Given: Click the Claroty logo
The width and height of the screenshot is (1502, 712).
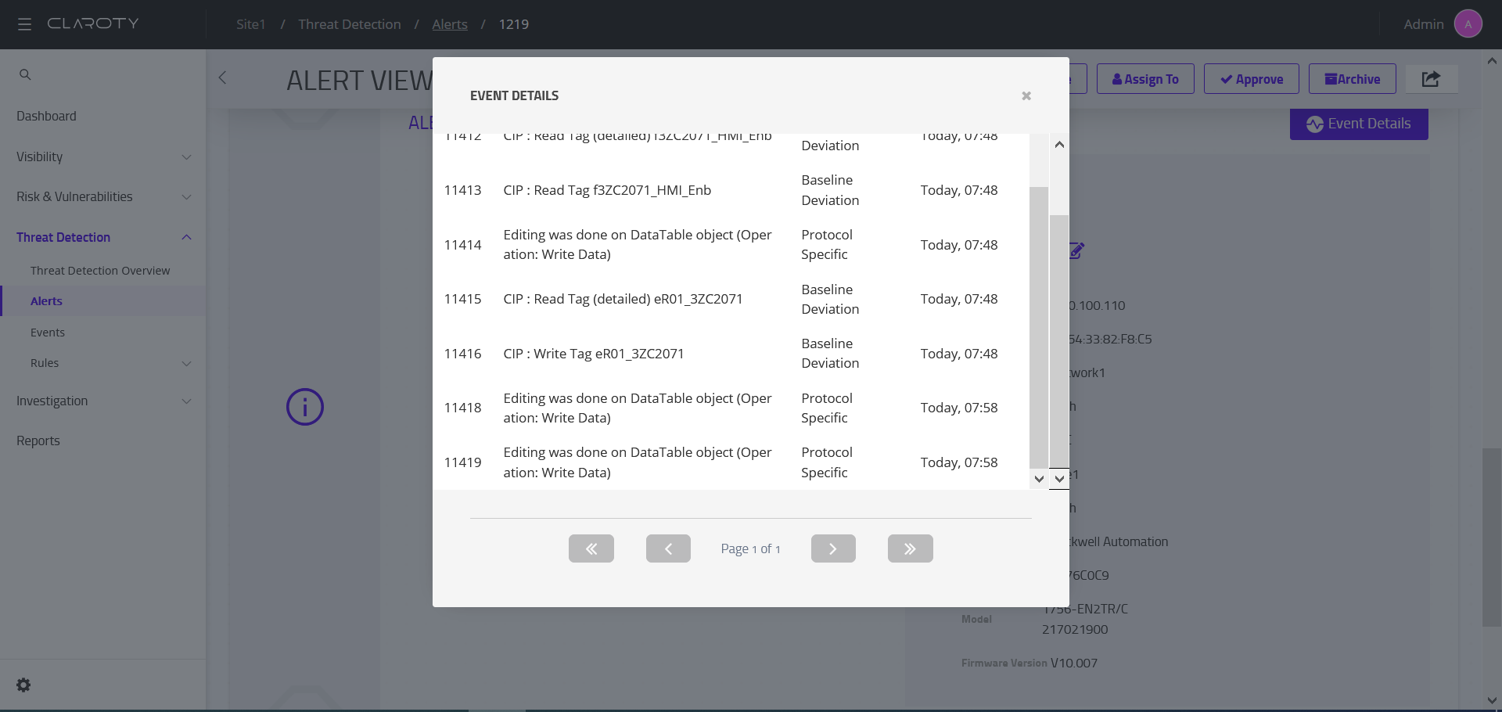Looking at the screenshot, I should (93, 23).
